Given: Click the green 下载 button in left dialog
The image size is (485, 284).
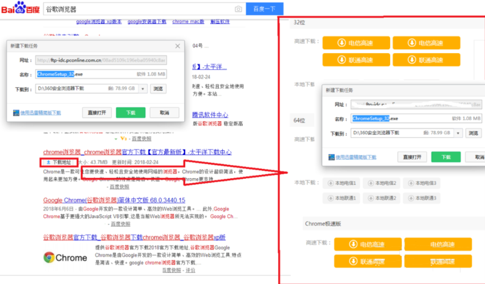Looking at the screenshot, I should [x=131, y=113].
